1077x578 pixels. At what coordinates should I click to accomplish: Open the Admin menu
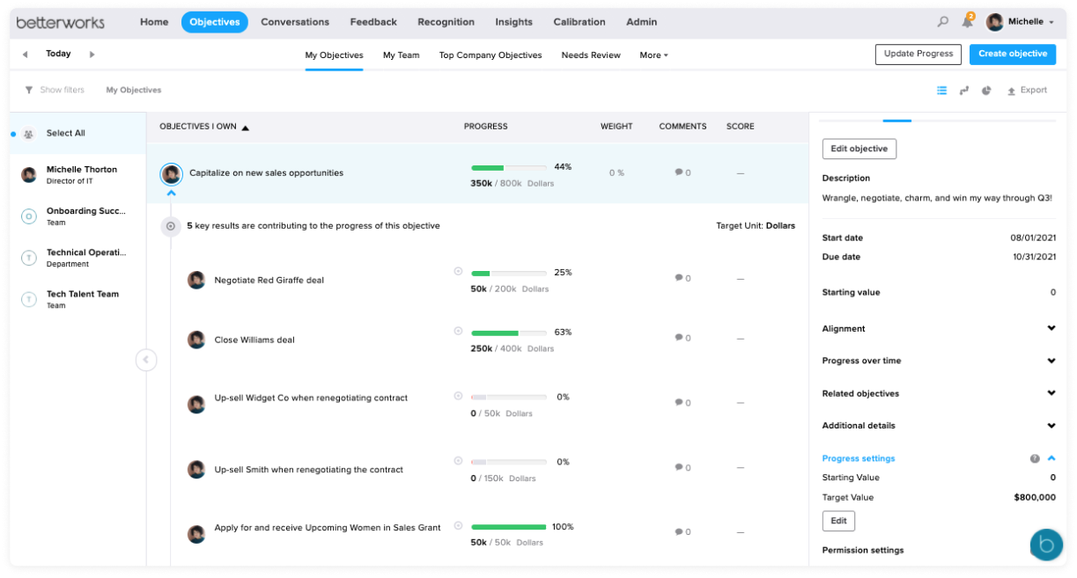642,22
